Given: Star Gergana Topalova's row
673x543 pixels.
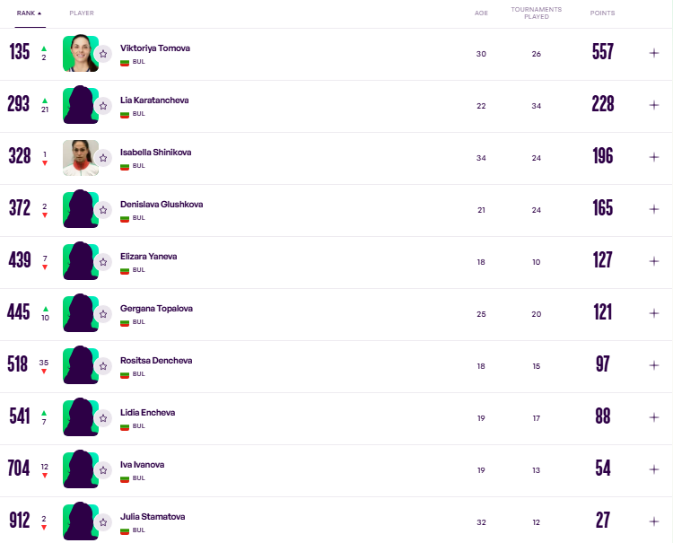Looking at the screenshot, I should [103, 314].
